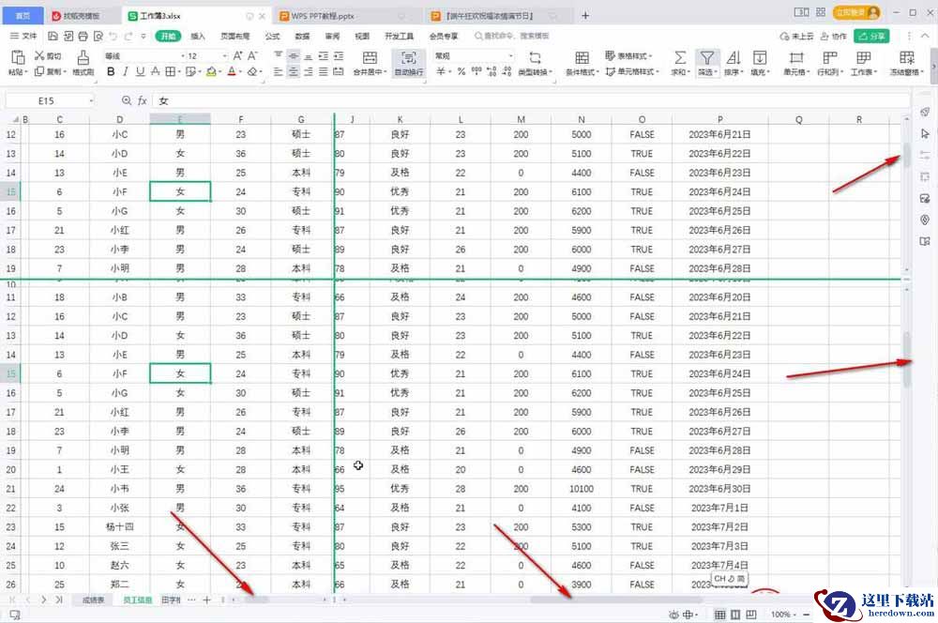Switch to the Insert (插入) ribbon tab
This screenshot has width=938, height=623.
pyautogui.click(x=197, y=37)
